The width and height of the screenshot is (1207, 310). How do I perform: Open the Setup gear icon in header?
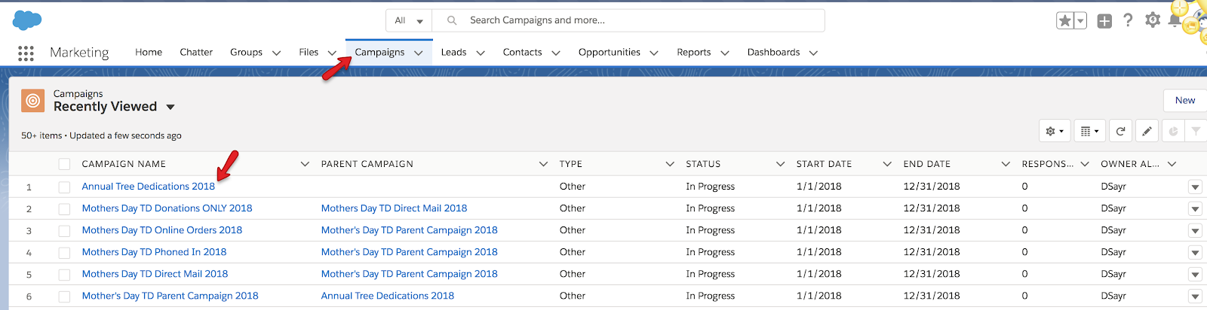[1152, 20]
